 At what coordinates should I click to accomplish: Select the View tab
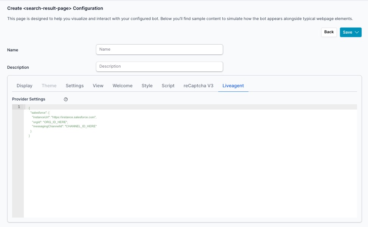98,86
